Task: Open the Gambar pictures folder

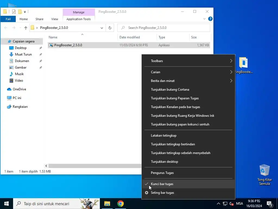Action: tap(21, 67)
